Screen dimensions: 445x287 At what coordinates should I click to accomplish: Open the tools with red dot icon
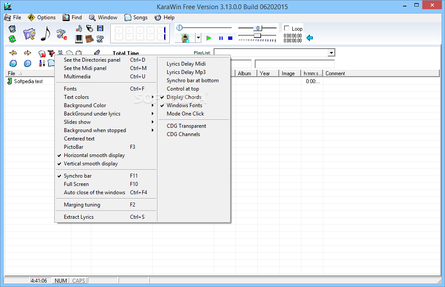[x=61, y=34]
